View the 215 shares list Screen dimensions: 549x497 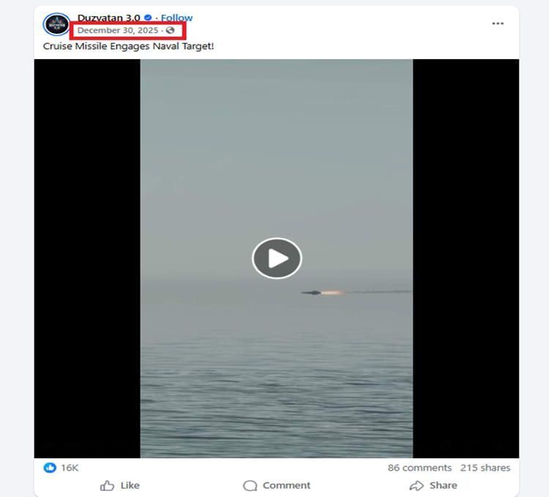(x=485, y=468)
